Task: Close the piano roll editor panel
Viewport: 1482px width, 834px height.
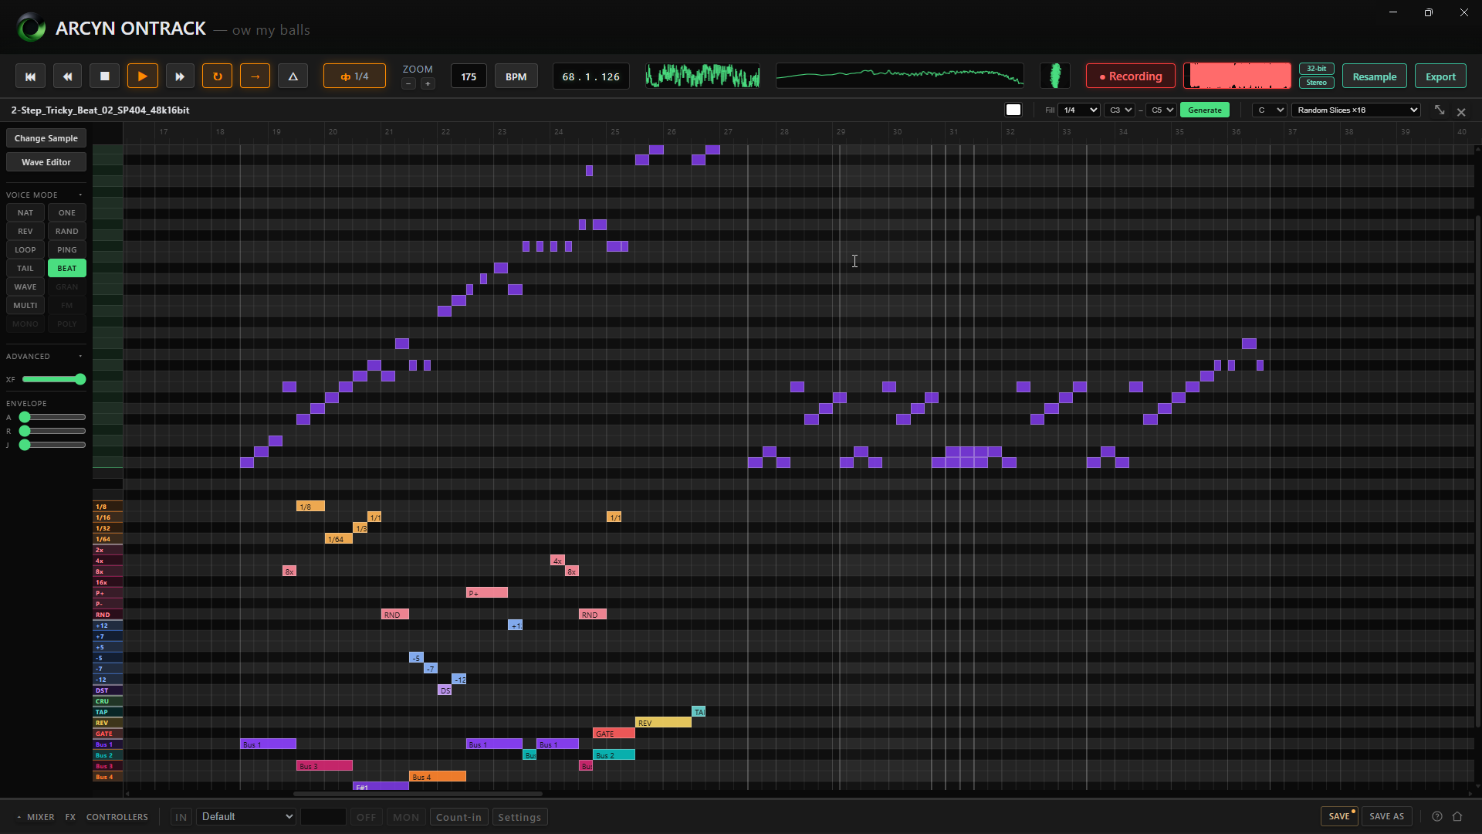Action: 1461,112
